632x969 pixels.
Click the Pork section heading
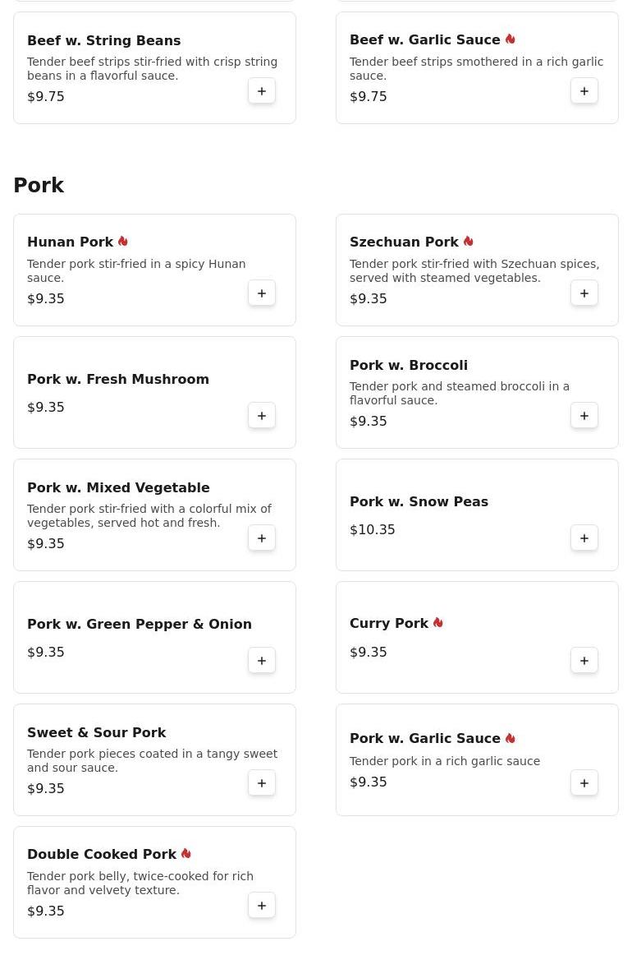pos(39,186)
